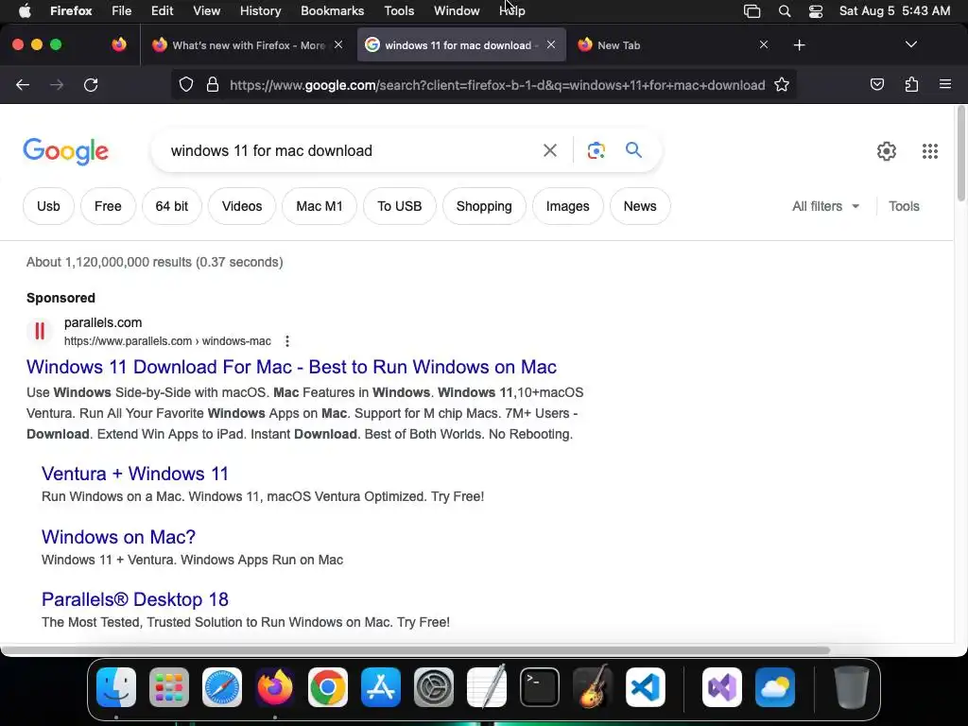Switch to Shopping results

tap(484, 206)
